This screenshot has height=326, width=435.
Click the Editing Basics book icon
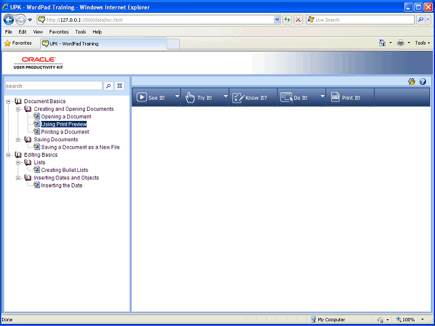pos(18,155)
